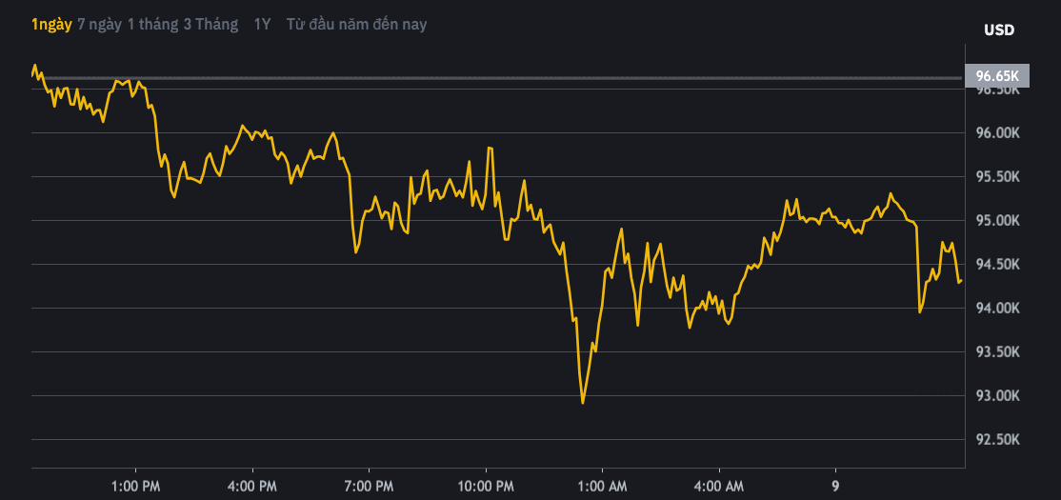The image size is (1061, 500).
Task: Click the 1:00 AM time axis label
Action: (602, 485)
